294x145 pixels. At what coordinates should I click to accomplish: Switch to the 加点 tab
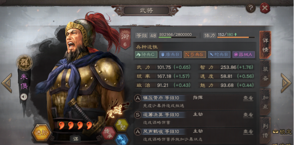pos(265,102)
